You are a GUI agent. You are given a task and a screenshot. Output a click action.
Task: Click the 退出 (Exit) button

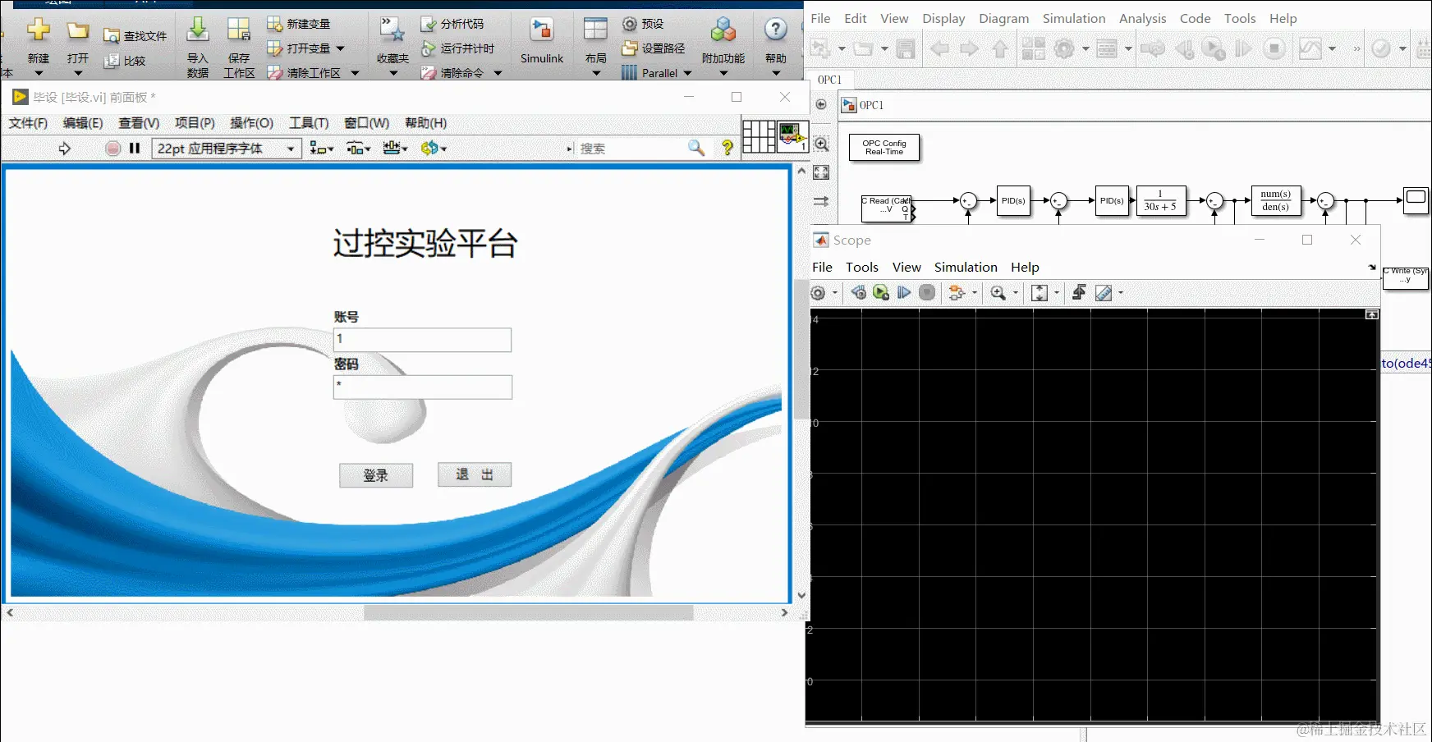(x=475, y=474)
